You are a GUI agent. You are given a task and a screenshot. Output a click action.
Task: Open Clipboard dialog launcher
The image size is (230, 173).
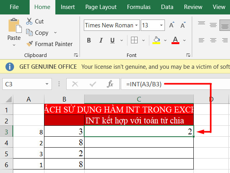click(x=76, y=55)
